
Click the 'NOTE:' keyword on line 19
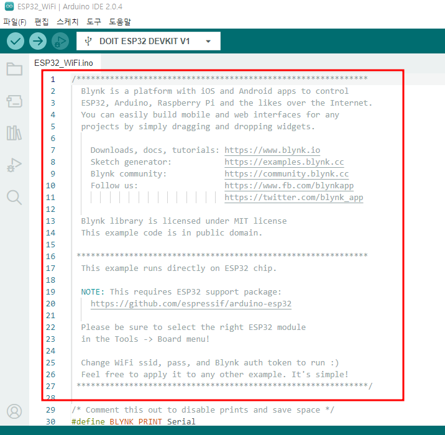click(93, 292)
